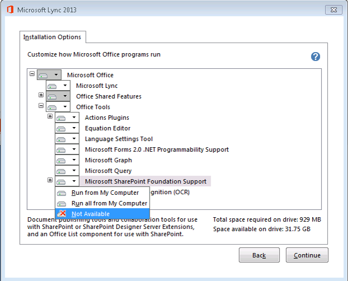Open Language Settings Tool install dropdown
This screenshot has height=281, width=348.
click(67, 139)
